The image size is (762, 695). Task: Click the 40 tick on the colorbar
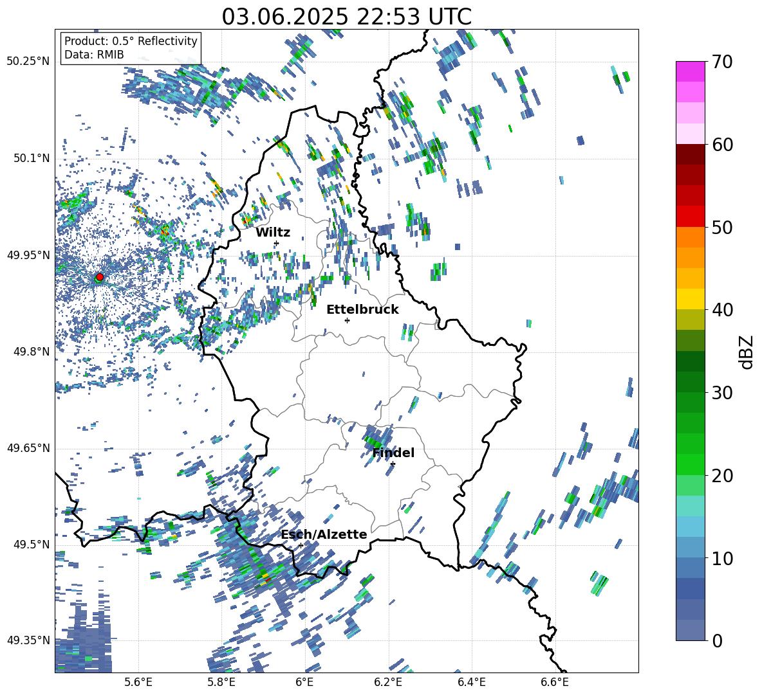[722, 310]
